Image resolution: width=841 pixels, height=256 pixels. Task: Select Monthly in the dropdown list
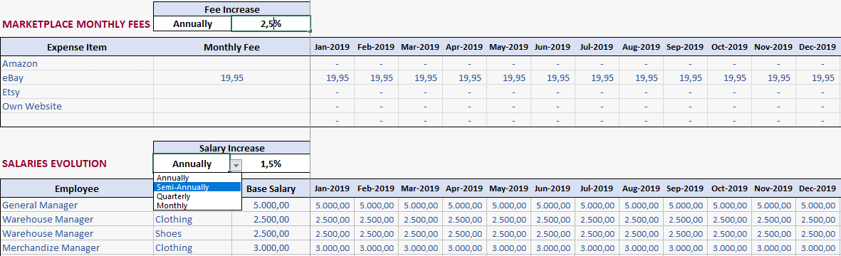[197, 205]
